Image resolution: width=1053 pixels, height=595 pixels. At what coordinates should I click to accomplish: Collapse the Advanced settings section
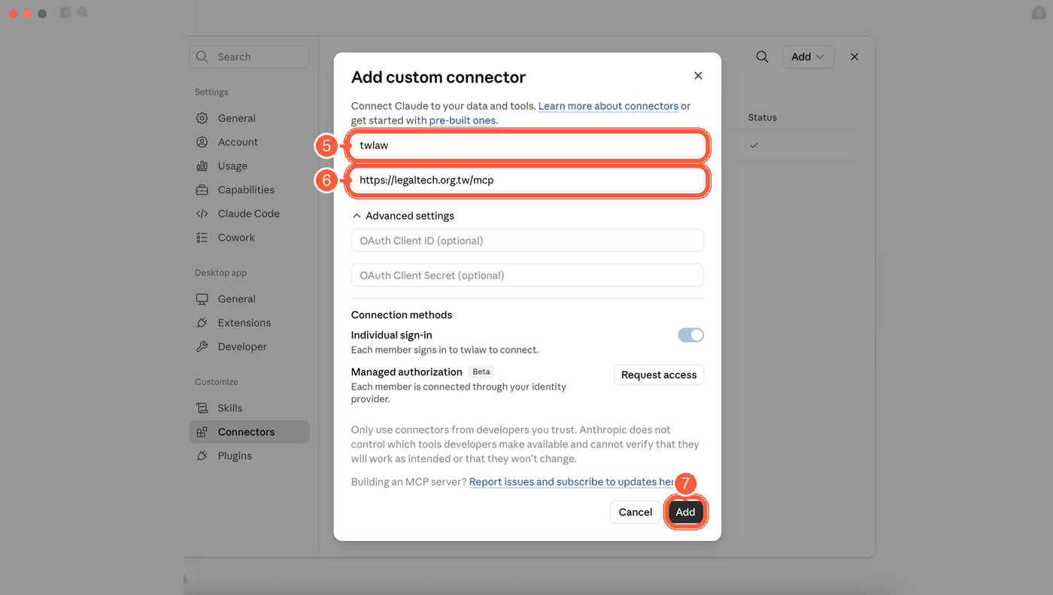(x=403, y=216)
